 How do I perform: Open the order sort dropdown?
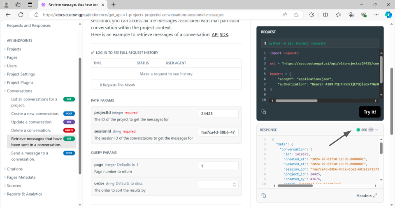(218, 185)
